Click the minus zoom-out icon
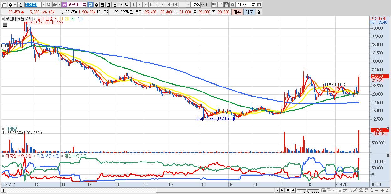Viewport: 391px width, 194px height. coord(377,191)
